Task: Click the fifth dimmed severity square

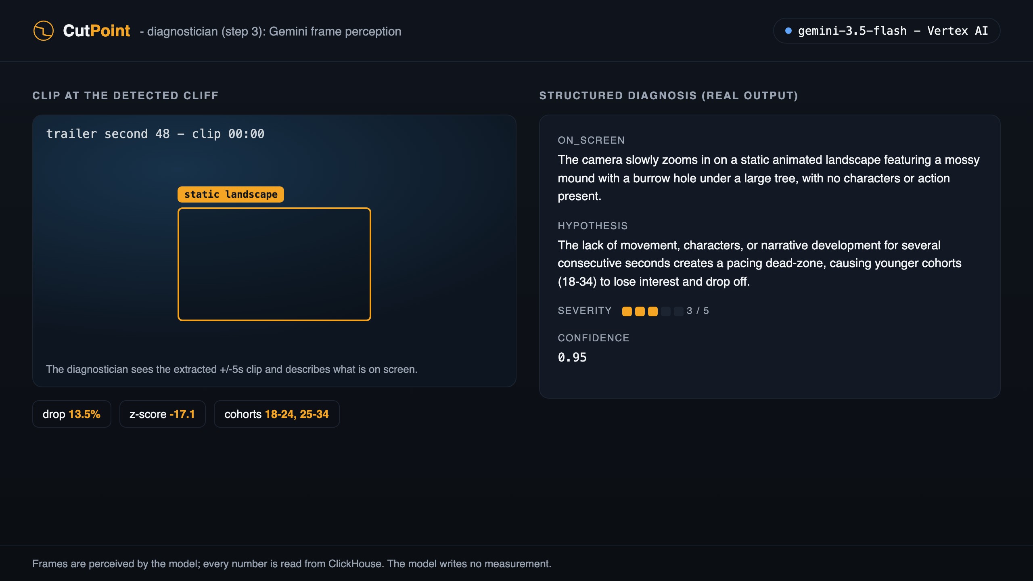Action: pyautogui.click(x=678, y=311)
